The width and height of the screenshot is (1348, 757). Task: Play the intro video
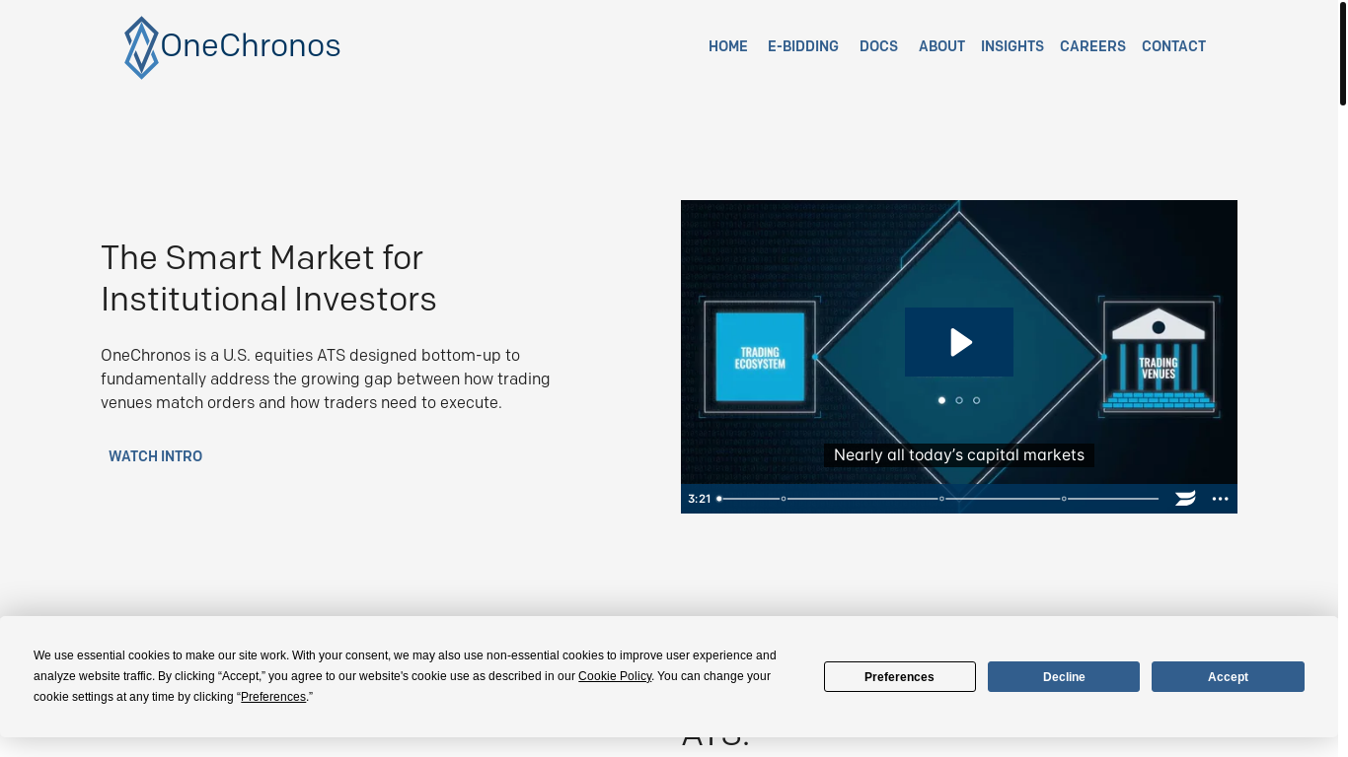click(959, 342)
